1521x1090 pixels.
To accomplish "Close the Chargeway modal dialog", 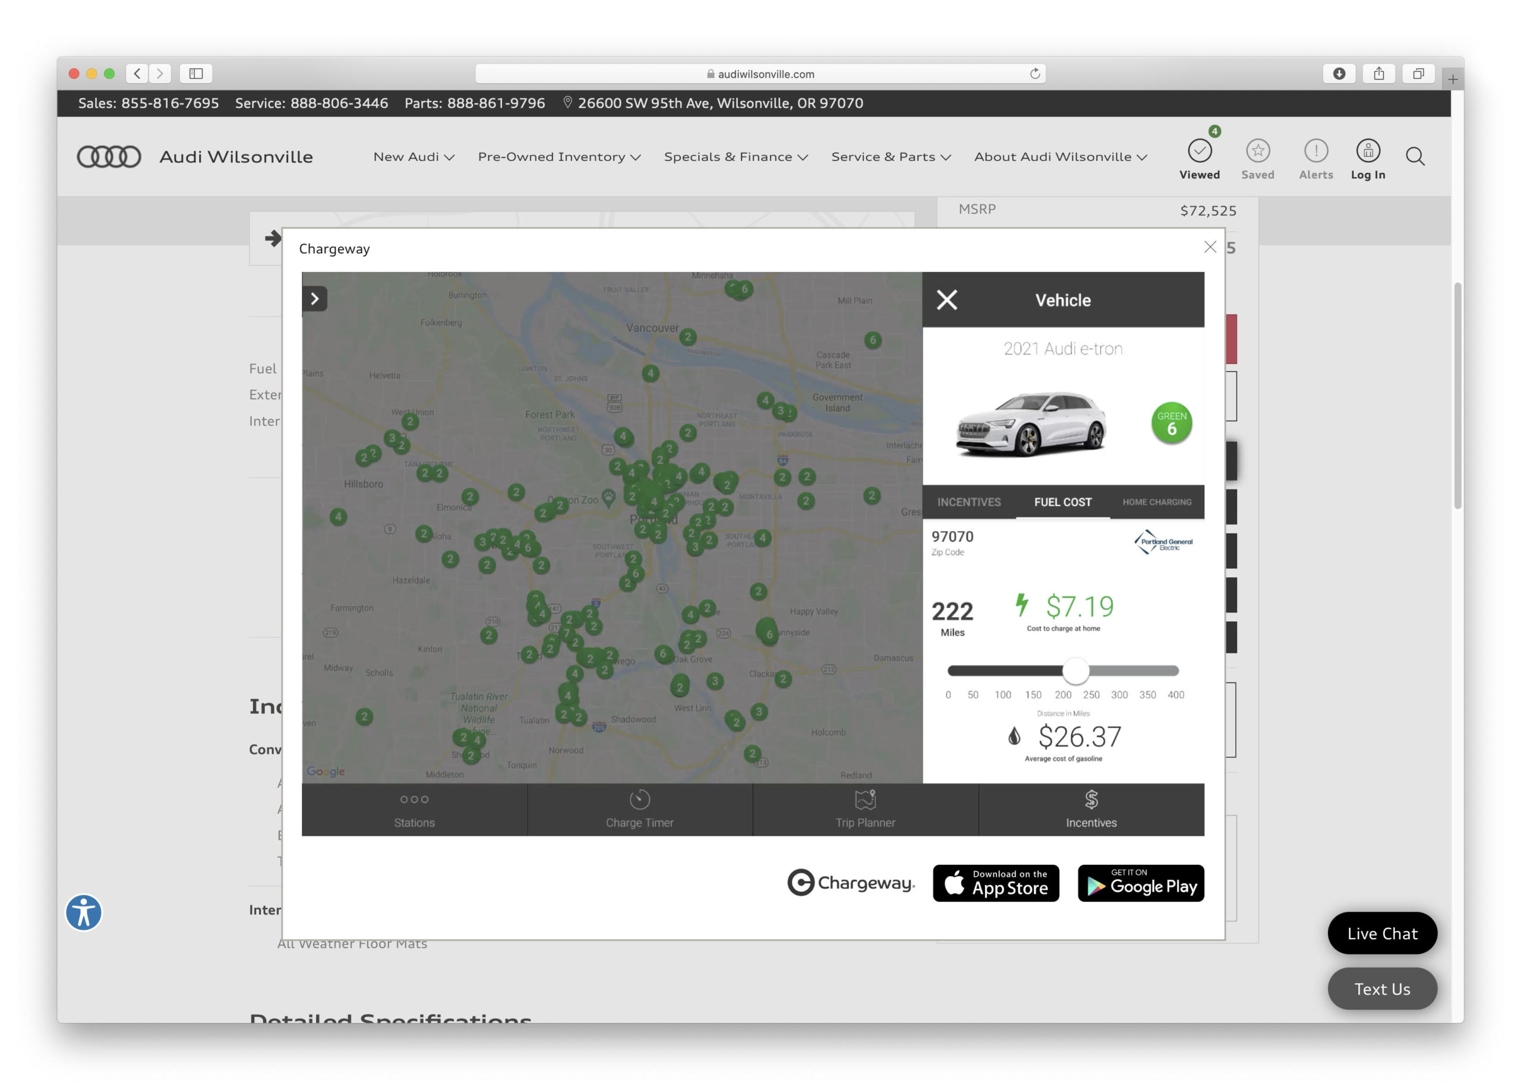I will click(x=1210, y=247).
